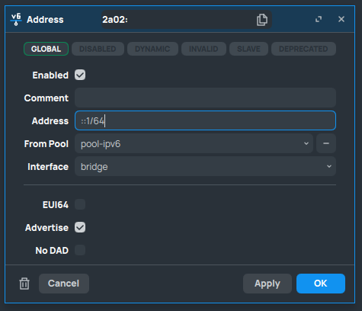Uncheck the Enabled checkbox
362x311 pixels.
point(80,75)
